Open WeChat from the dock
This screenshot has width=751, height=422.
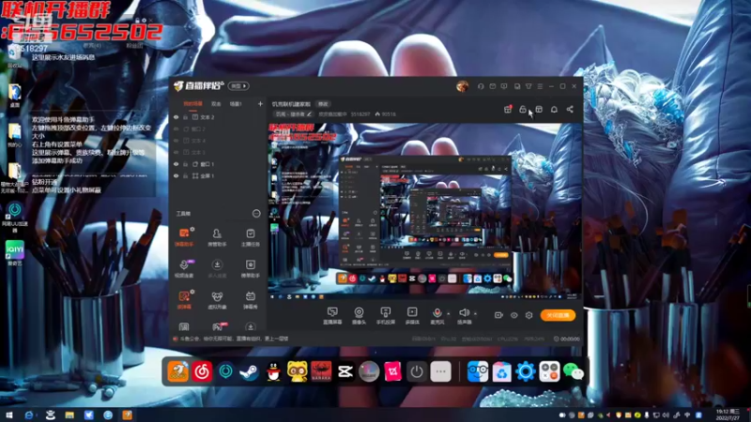[573, 371]
